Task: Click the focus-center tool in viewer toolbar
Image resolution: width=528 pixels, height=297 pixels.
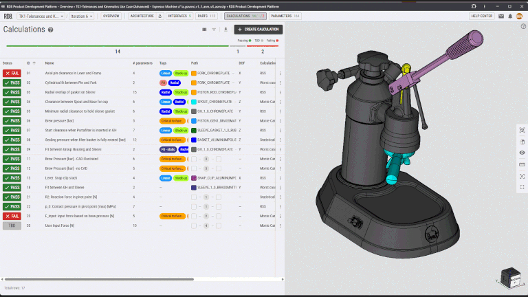Action: pyautogui.click(x=522, y=176)
